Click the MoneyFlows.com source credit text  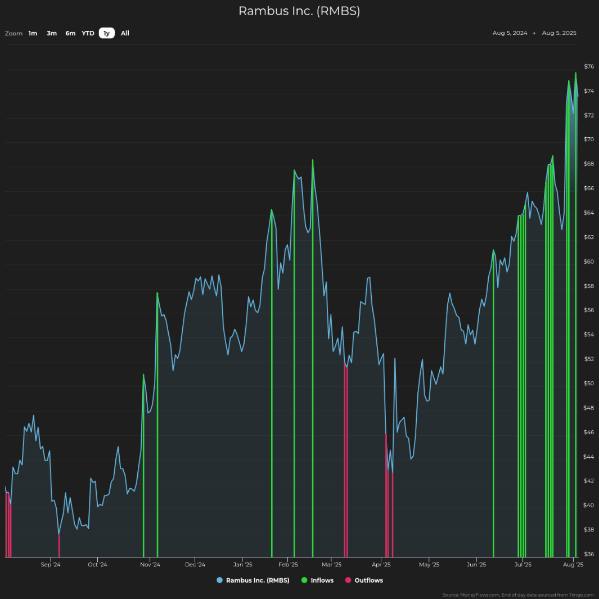[x=517, y=595]
